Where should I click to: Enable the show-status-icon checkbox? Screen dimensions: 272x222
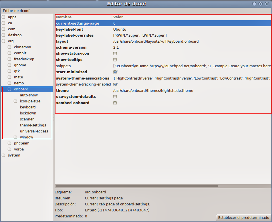(115, 53)
